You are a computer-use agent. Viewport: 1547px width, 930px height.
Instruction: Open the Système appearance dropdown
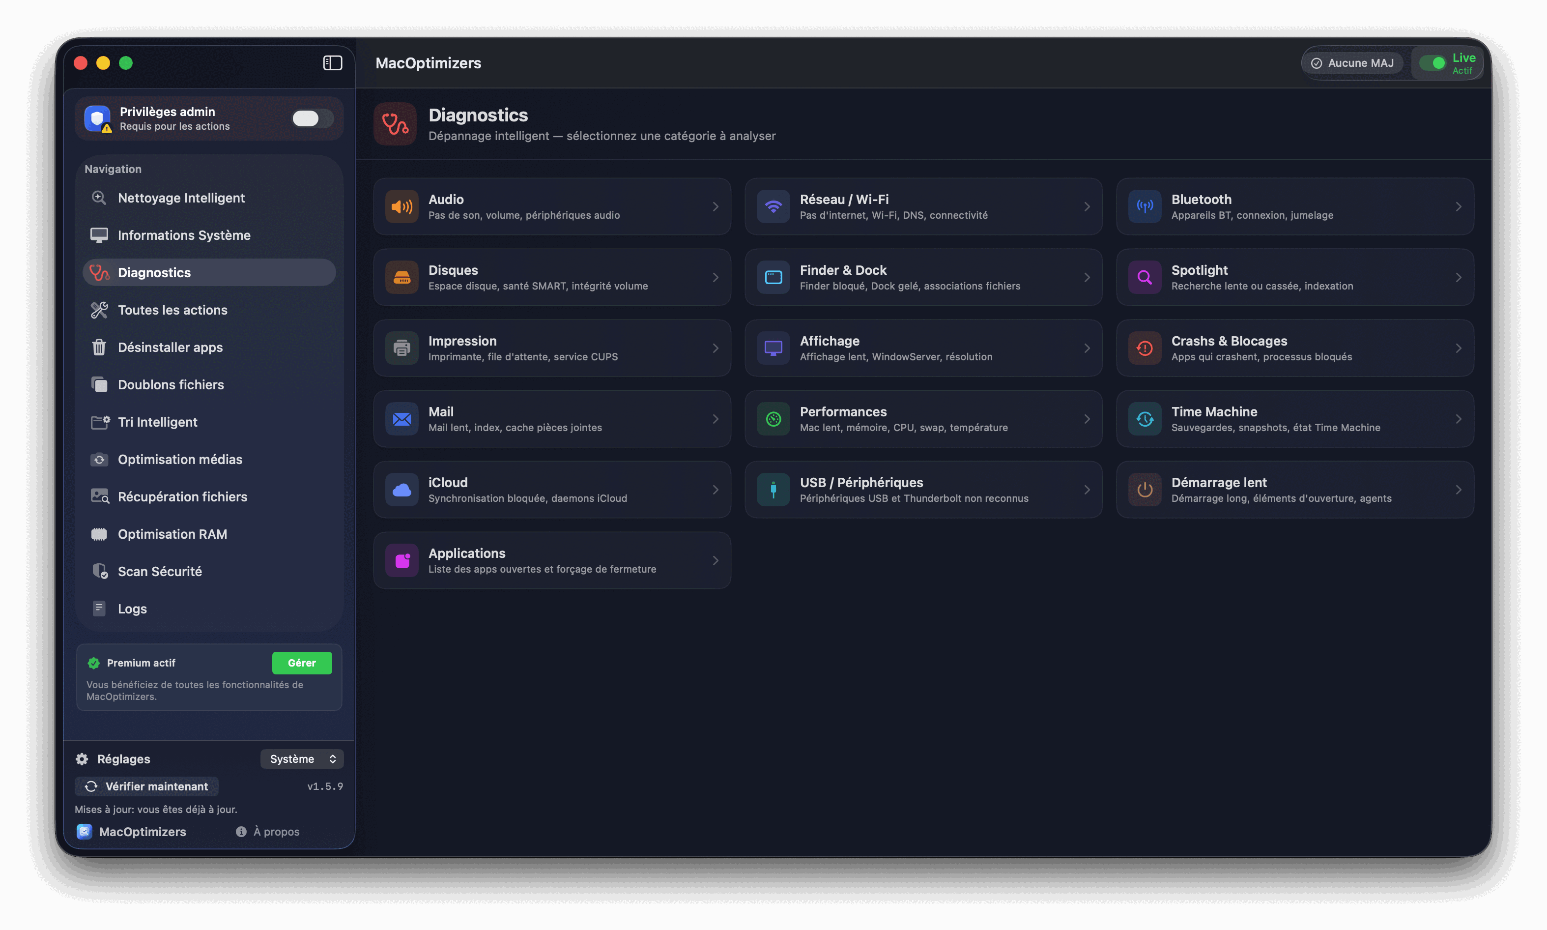pyautogui.click(x=302, y=759)
